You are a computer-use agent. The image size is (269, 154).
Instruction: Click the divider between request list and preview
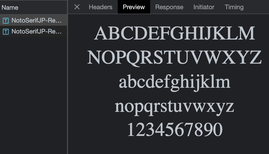point(68,79)
